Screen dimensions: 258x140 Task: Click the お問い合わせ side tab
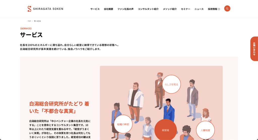click(254, 49)
